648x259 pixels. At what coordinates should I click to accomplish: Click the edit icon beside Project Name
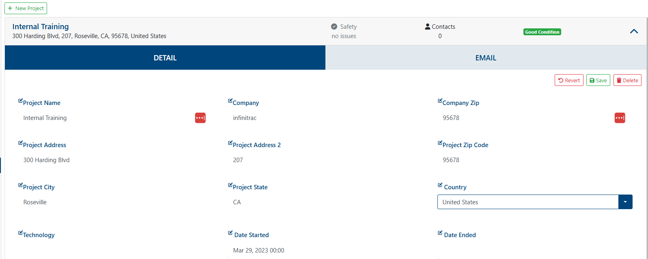[x=20, y=101]
